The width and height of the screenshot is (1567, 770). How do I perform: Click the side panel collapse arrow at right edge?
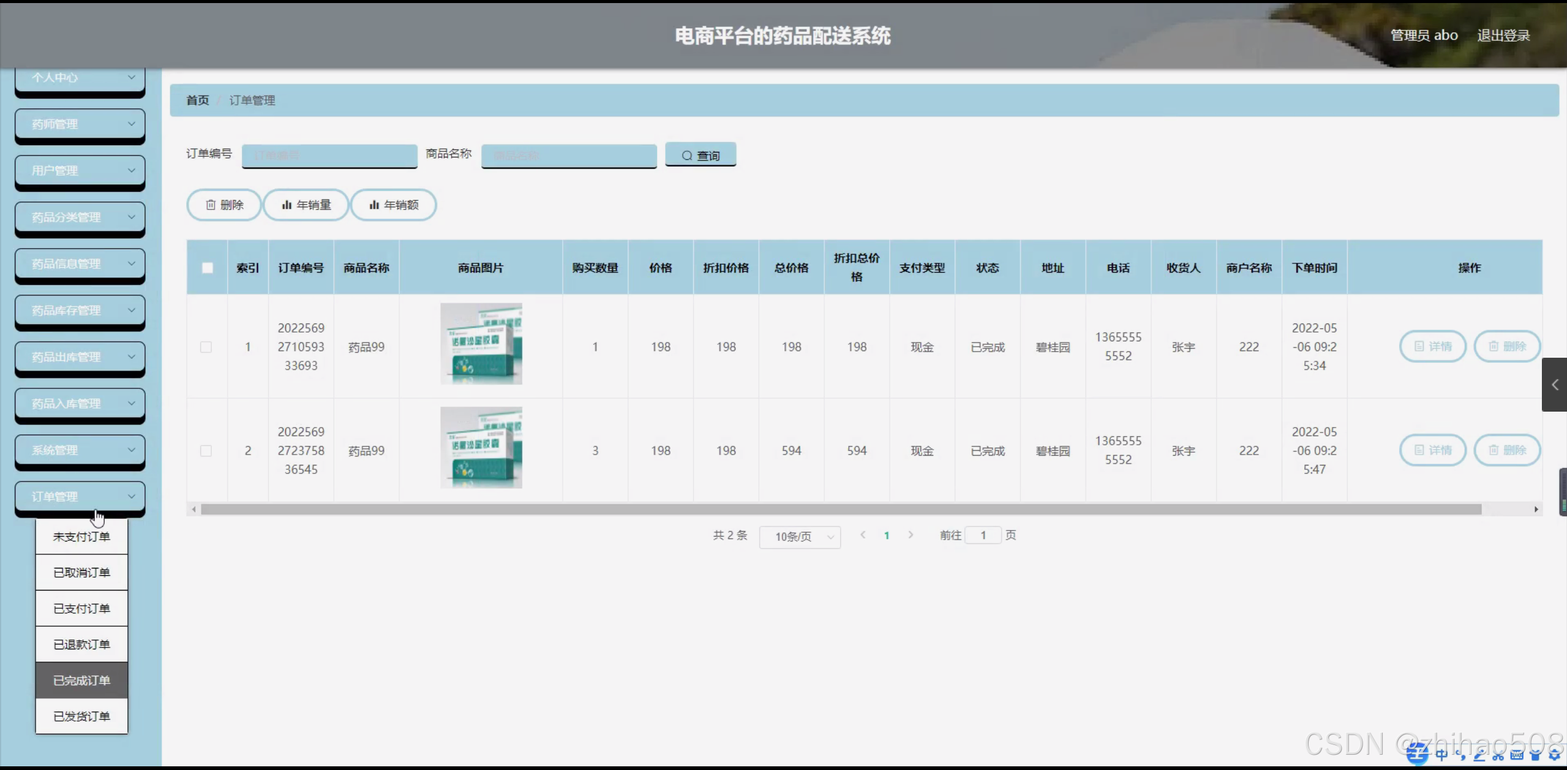(x=1554, y=385)
